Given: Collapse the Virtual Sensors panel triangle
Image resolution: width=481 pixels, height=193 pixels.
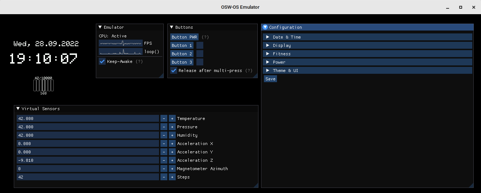Looking at the screenshot, I should click(x=18, y=109).
